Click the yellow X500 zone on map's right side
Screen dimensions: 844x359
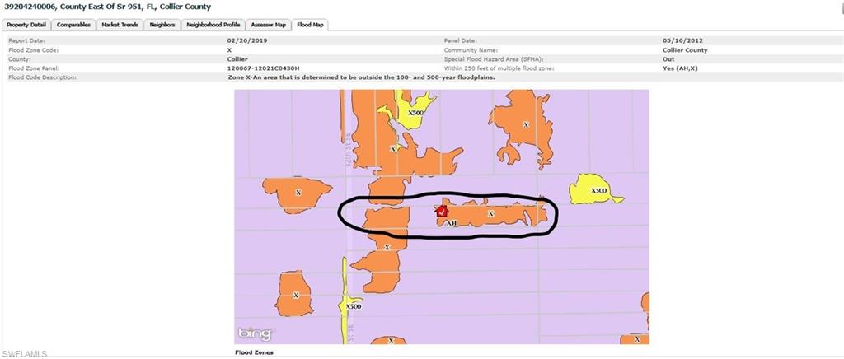point(598,189)
